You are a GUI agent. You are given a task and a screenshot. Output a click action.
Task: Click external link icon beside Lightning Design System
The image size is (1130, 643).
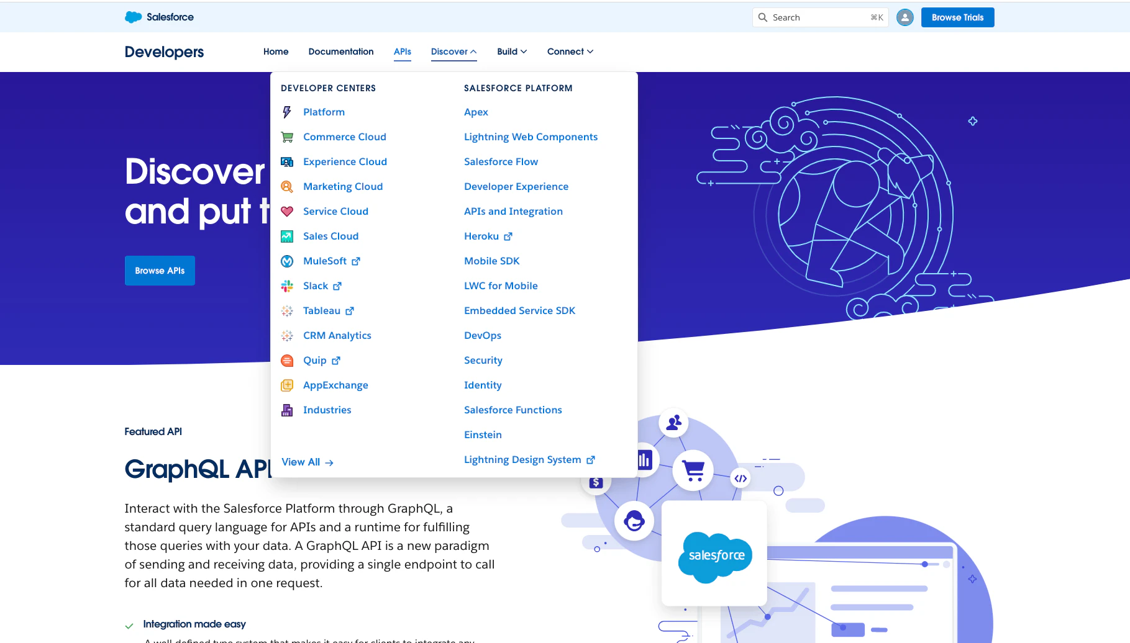coord(591,460)
